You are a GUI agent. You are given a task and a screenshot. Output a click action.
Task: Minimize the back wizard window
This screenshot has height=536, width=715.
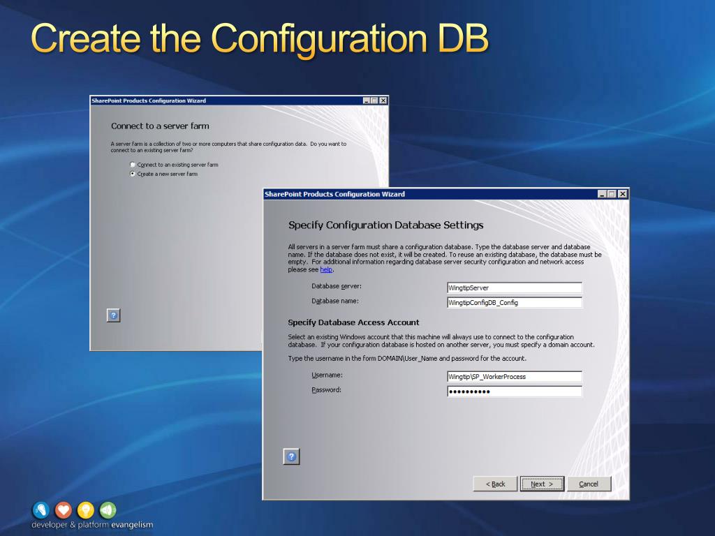tap(366, 100)
